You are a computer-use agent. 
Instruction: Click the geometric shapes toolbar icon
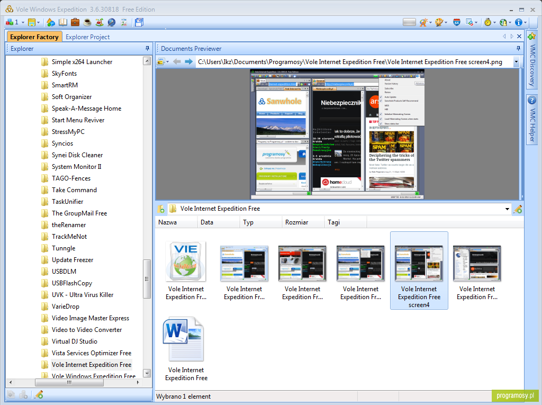[x=51, y=22]
